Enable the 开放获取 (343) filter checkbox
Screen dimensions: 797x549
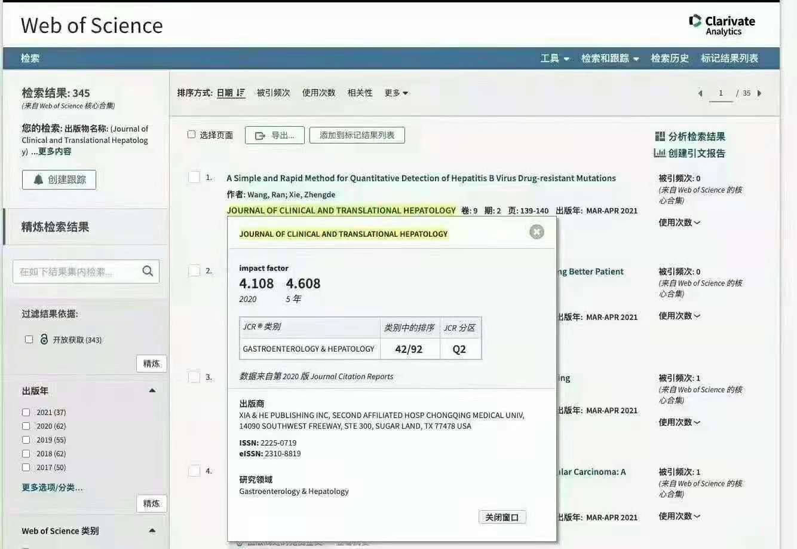click(x=29, y=339)
